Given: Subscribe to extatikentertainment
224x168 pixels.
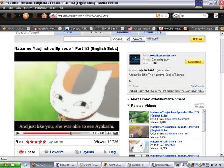Looking at the screenshot, I should (x=195, y=62).
